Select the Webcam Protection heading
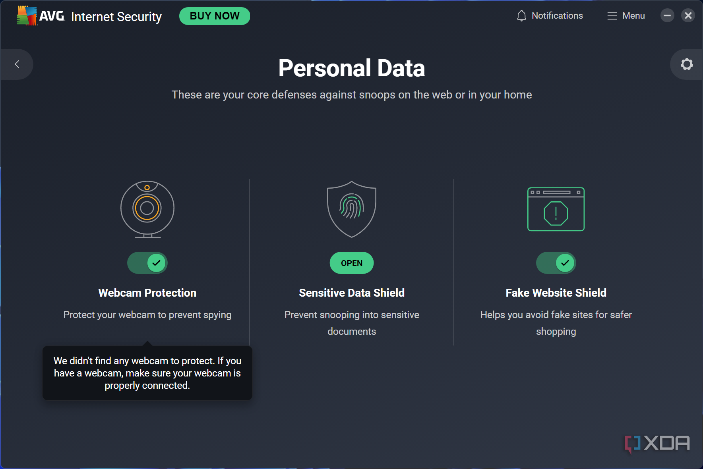 (x=147, y=293)
